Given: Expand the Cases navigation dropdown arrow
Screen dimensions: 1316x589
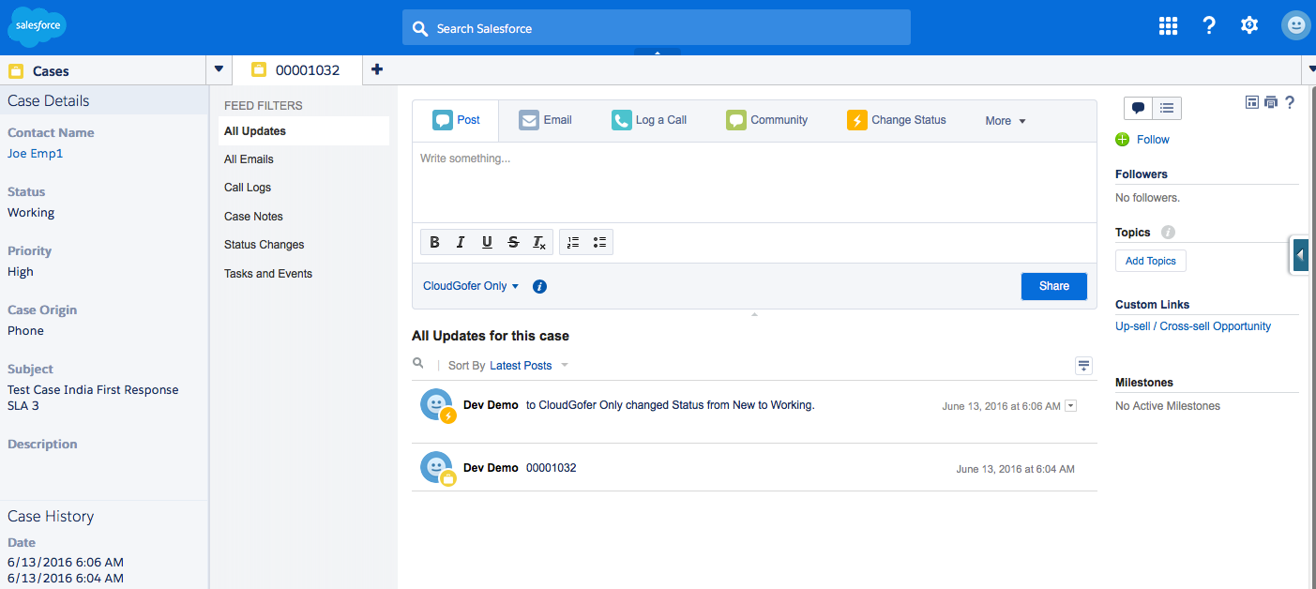Looking at the screenshot, I should (x=219, y=69).
